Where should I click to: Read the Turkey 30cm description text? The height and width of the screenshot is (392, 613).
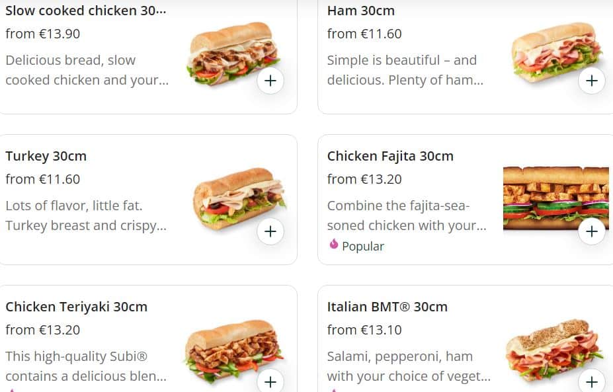(86, 216)
